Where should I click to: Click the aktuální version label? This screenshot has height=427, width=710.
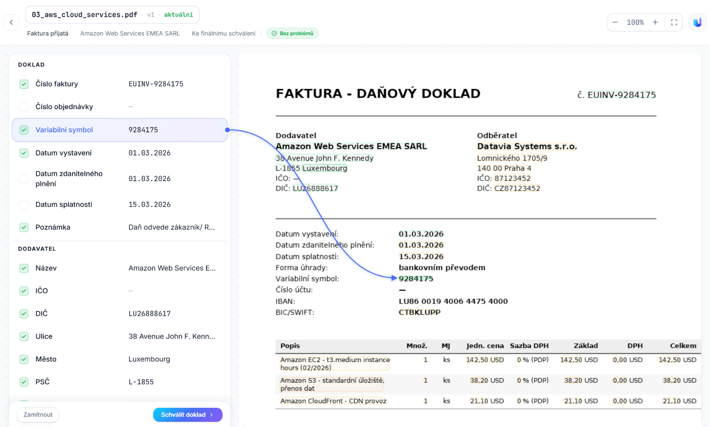[179, 15]
